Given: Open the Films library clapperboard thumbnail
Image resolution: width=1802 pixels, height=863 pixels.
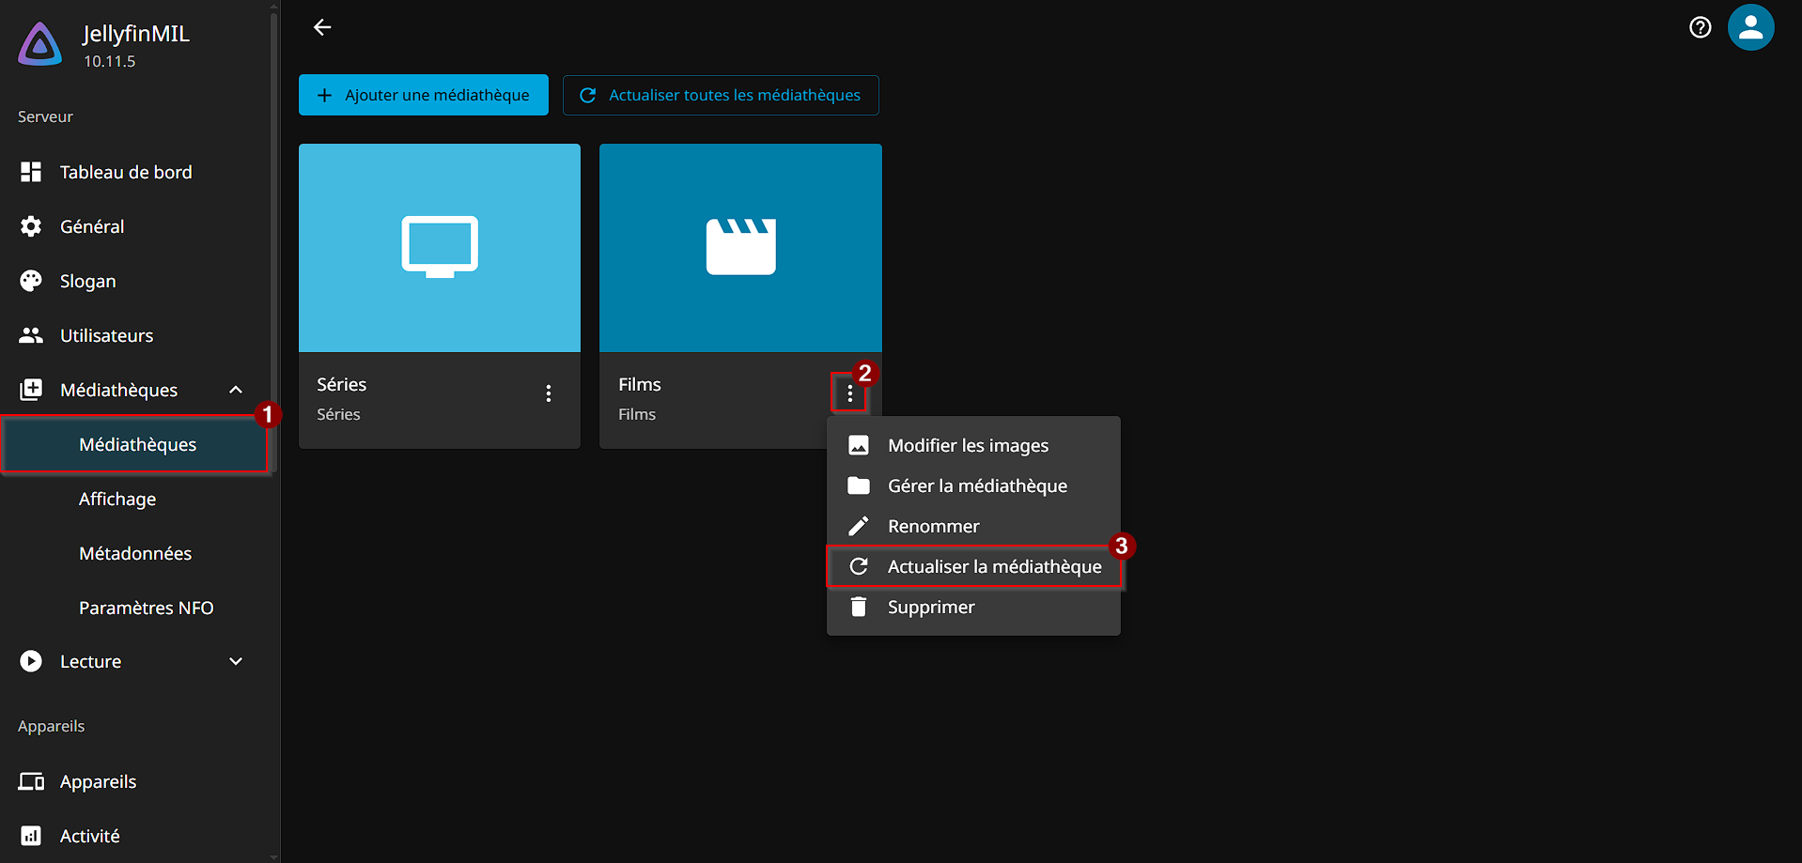Looking at the screenshot, I should point(740,248).
